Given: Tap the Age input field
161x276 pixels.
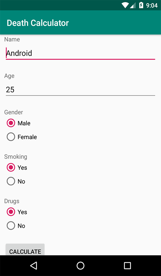Looking at the screenshot, I should click(x=80, y=89).
